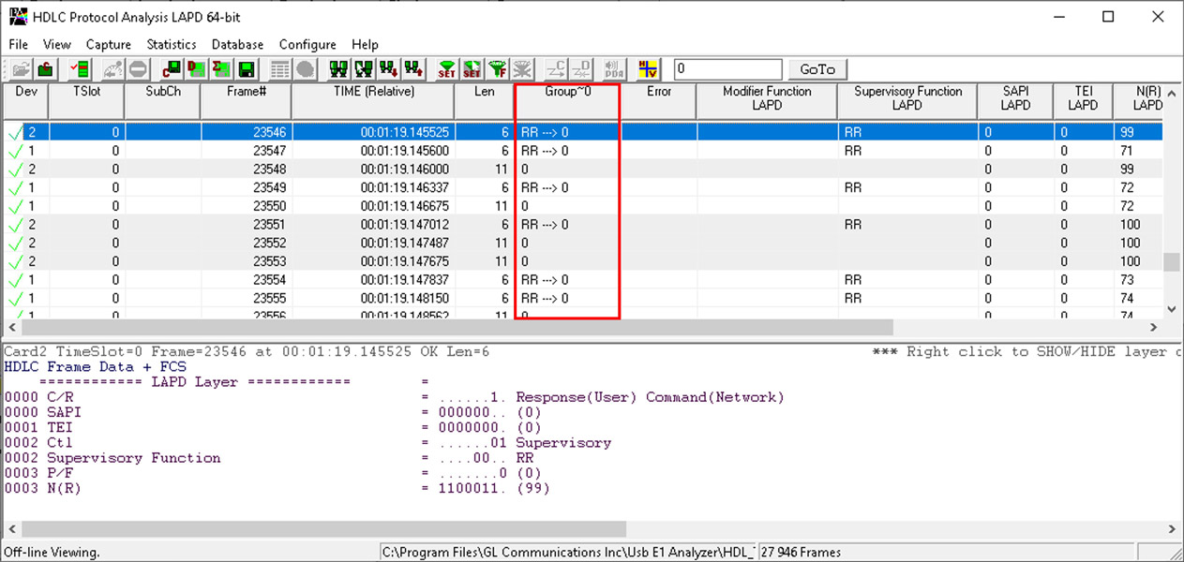This screenshot has width=1184, height=562.
Task: Click the grayed table view toolbar icon
Action: [279, 69]
